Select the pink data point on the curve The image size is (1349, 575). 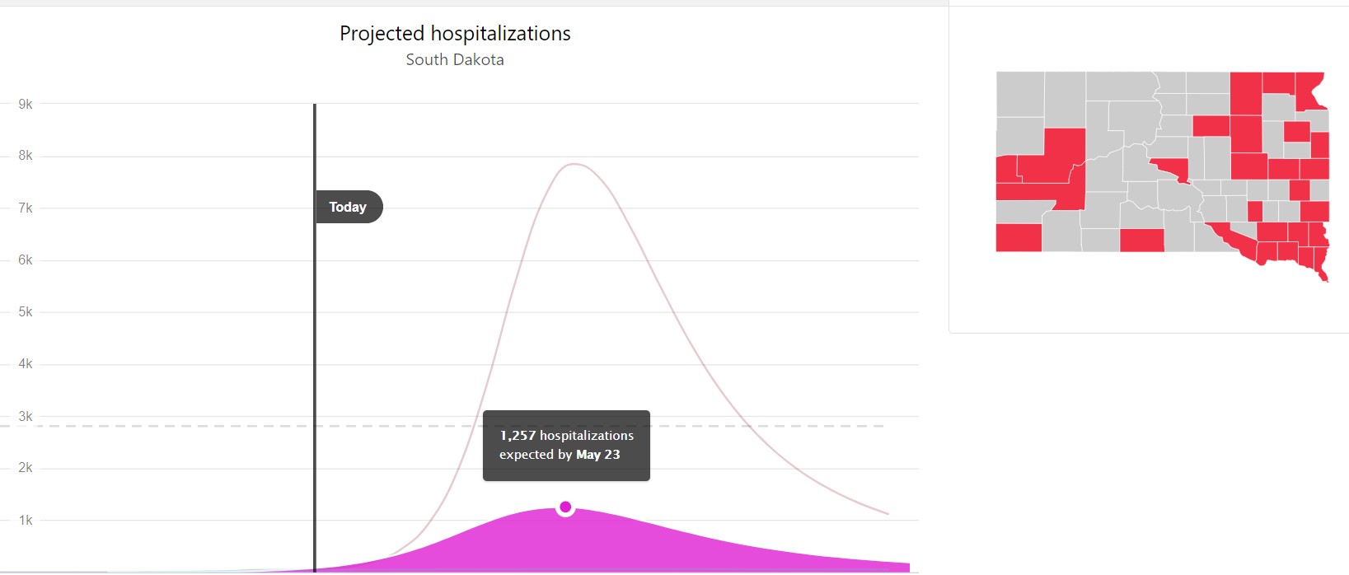pos(565,507)
